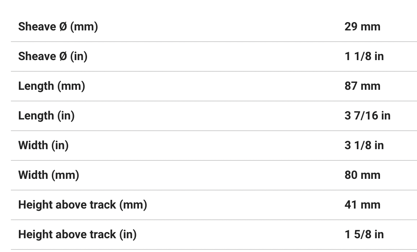The width and height of the screenshot is (417, 252).
Task: Click the "Sheave Ø (in)" label
Action: pyautogui.click(x=53, y=56)
